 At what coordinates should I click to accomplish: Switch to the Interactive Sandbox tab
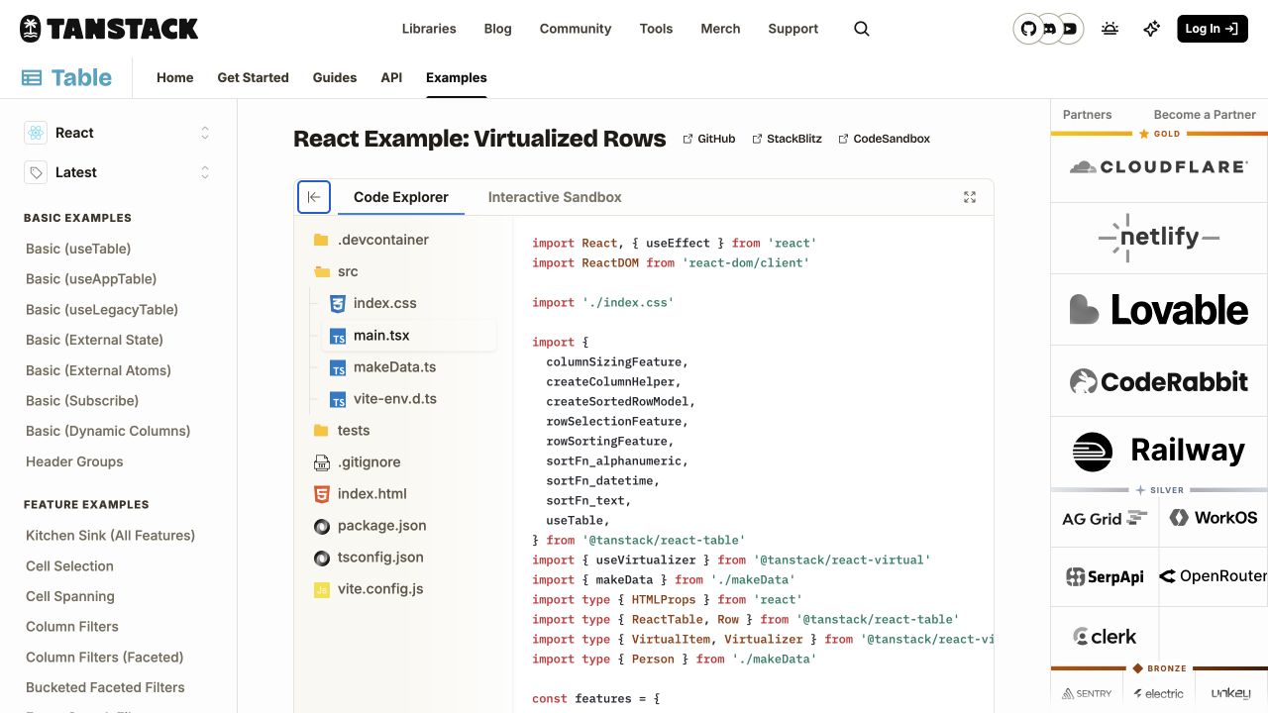coord(555,197)
